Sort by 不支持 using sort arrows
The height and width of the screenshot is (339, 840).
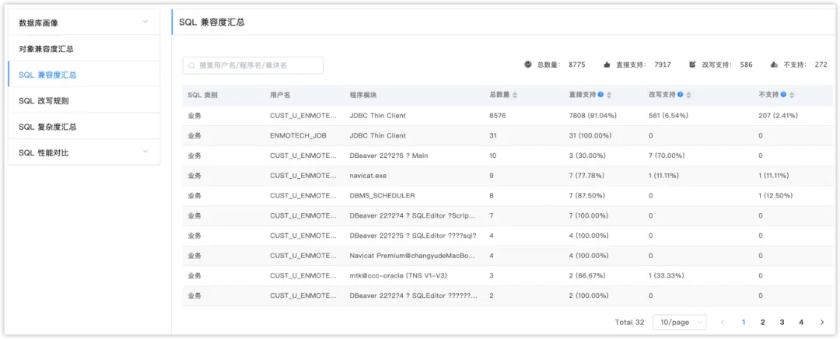click(793, 95)
